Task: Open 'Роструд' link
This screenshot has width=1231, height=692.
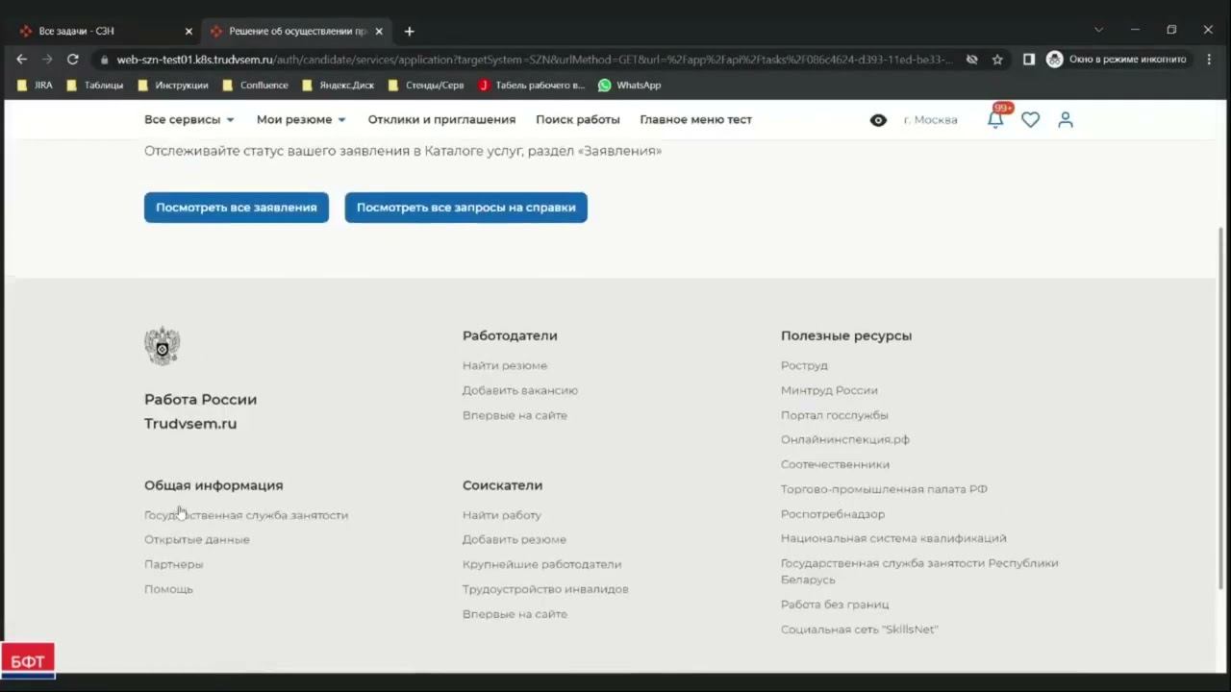Action: click(x=804, y=365)
